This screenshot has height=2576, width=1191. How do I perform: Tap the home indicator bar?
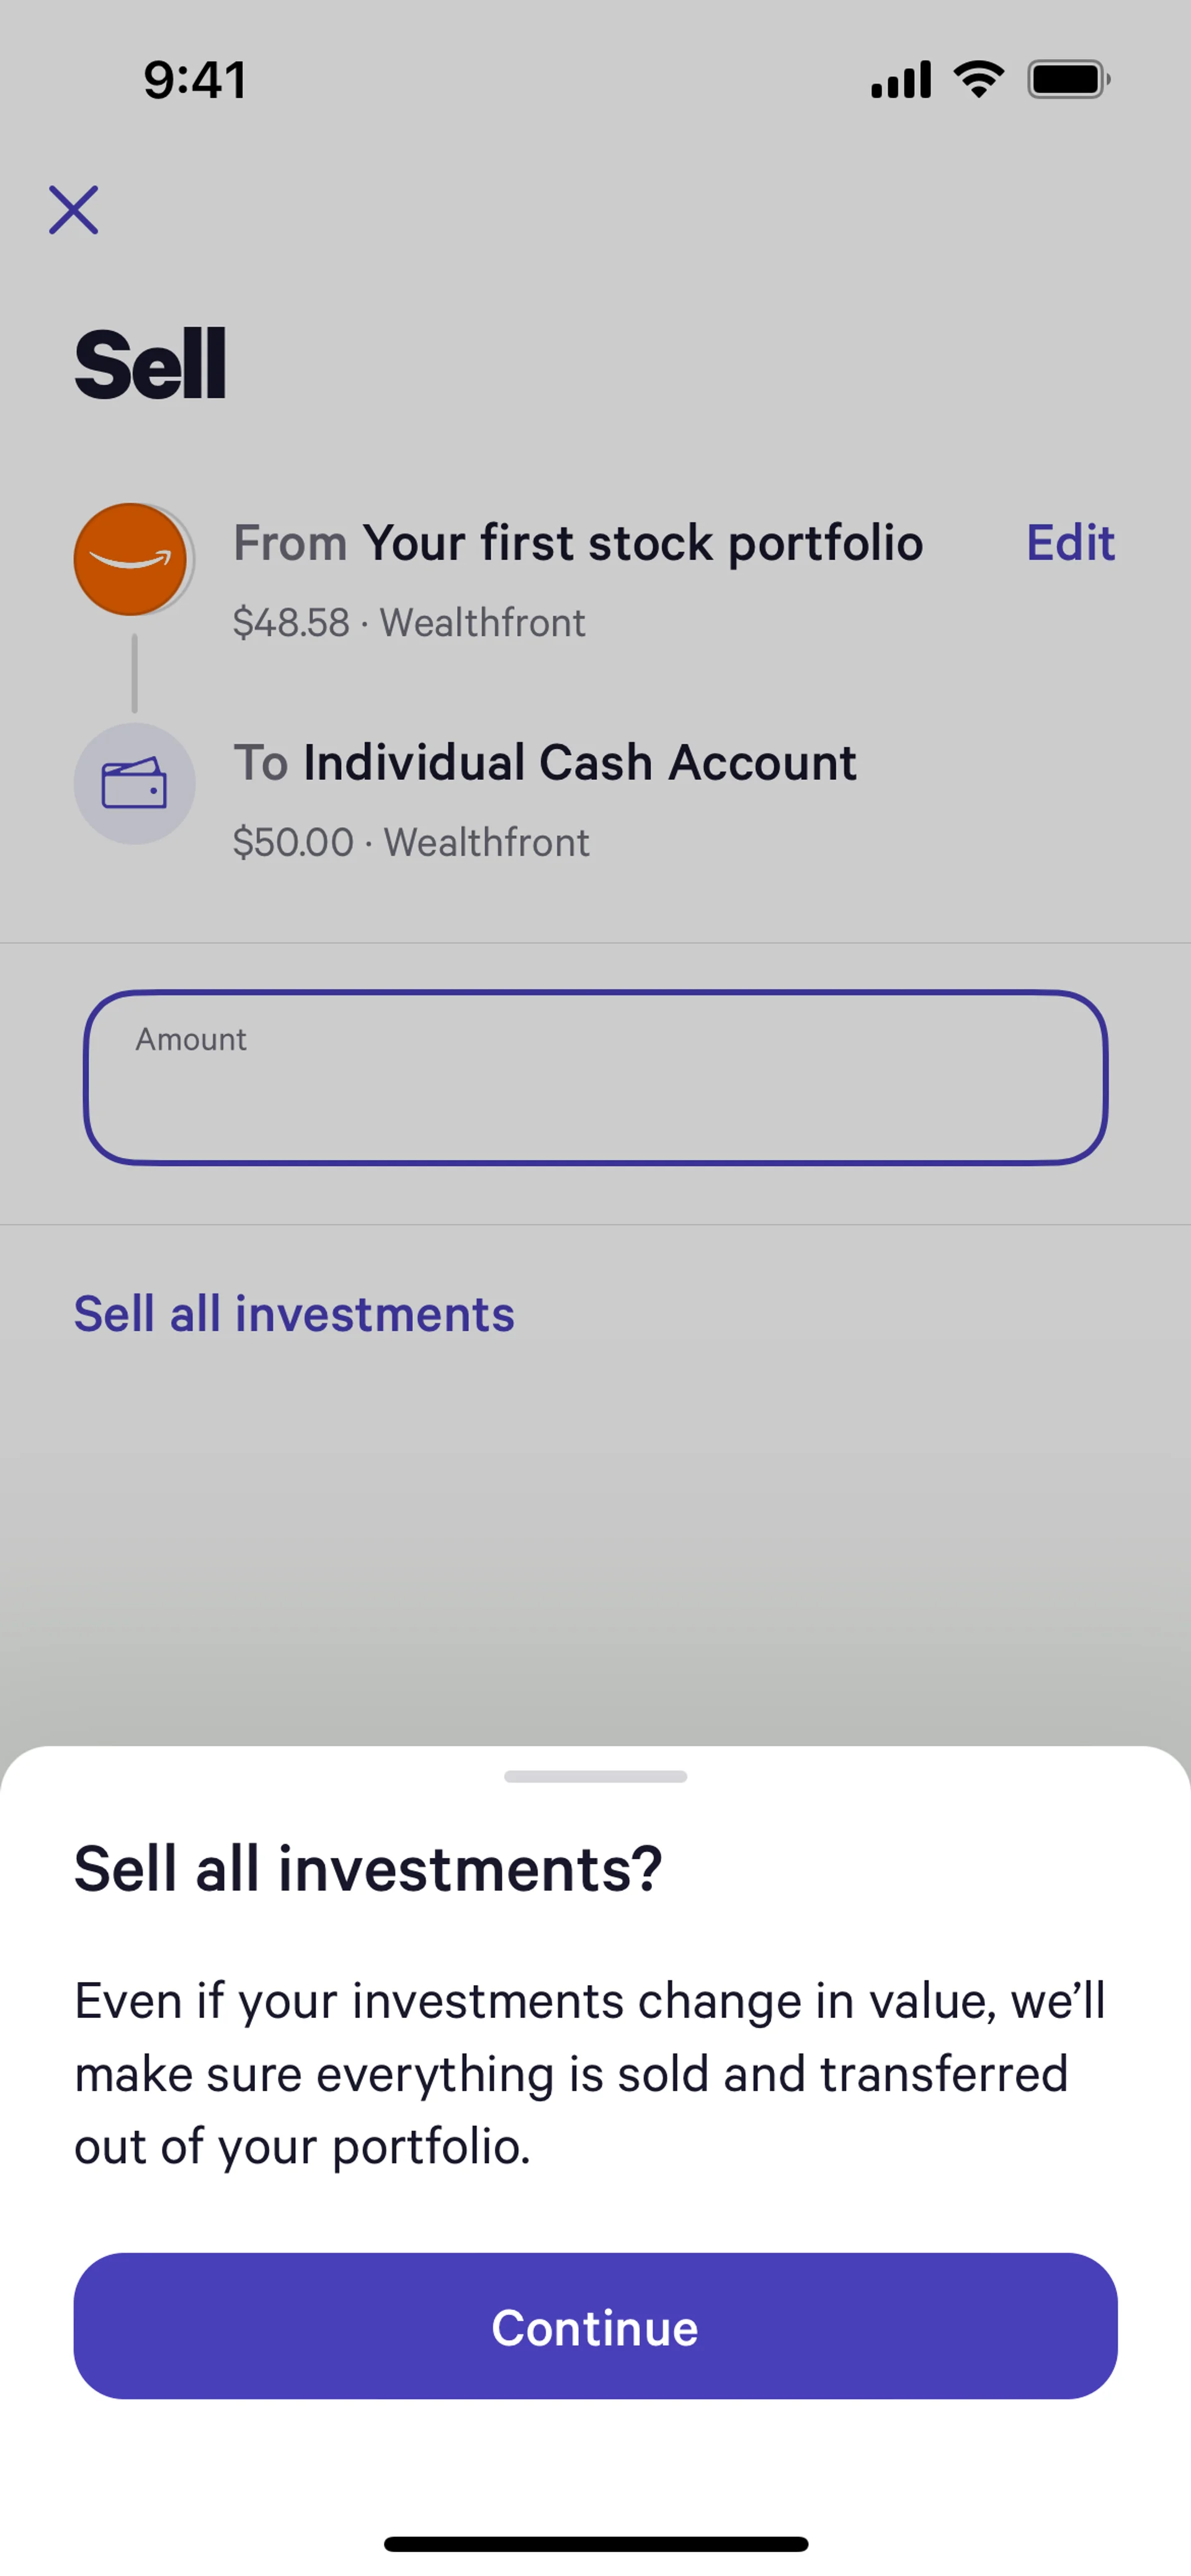tap(595, 2543)
